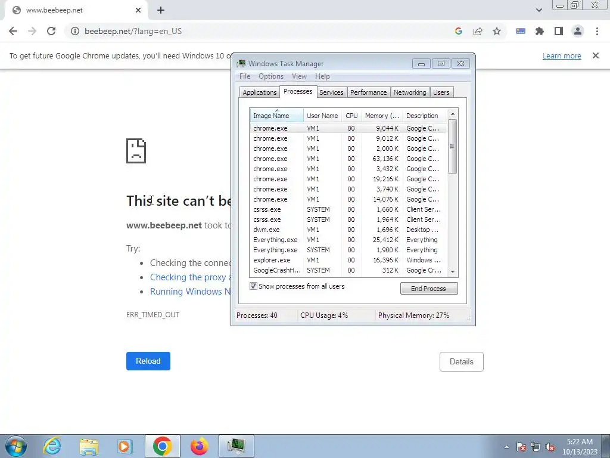
Task: Open Firefox from the taskbar
Action: click(199, 446)
